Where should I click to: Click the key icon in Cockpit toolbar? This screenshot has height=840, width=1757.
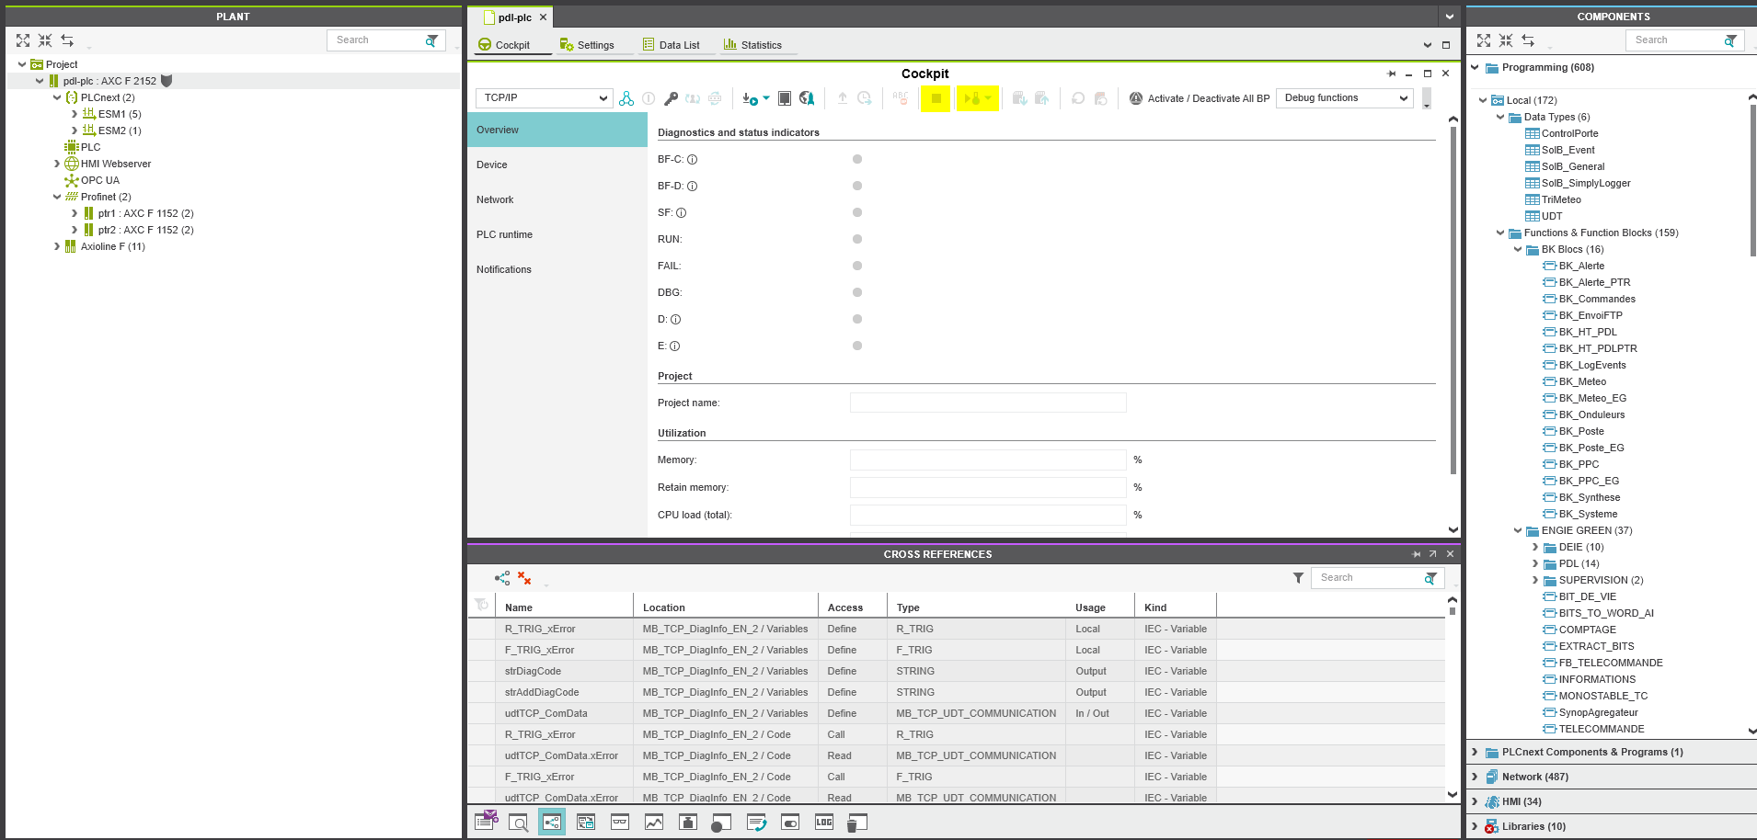coord(671,98)
